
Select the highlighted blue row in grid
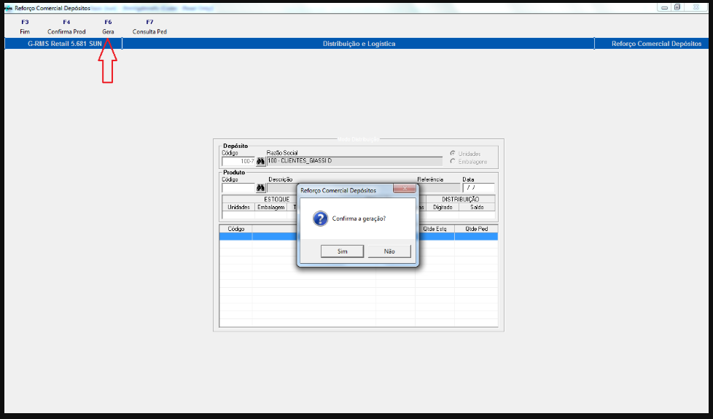tap(358, 237)
